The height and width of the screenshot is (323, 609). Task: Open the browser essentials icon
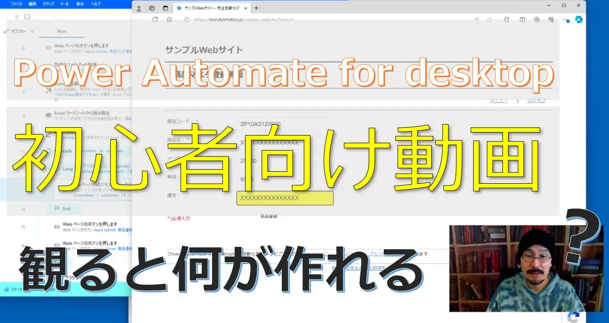(x=551, y=20)
